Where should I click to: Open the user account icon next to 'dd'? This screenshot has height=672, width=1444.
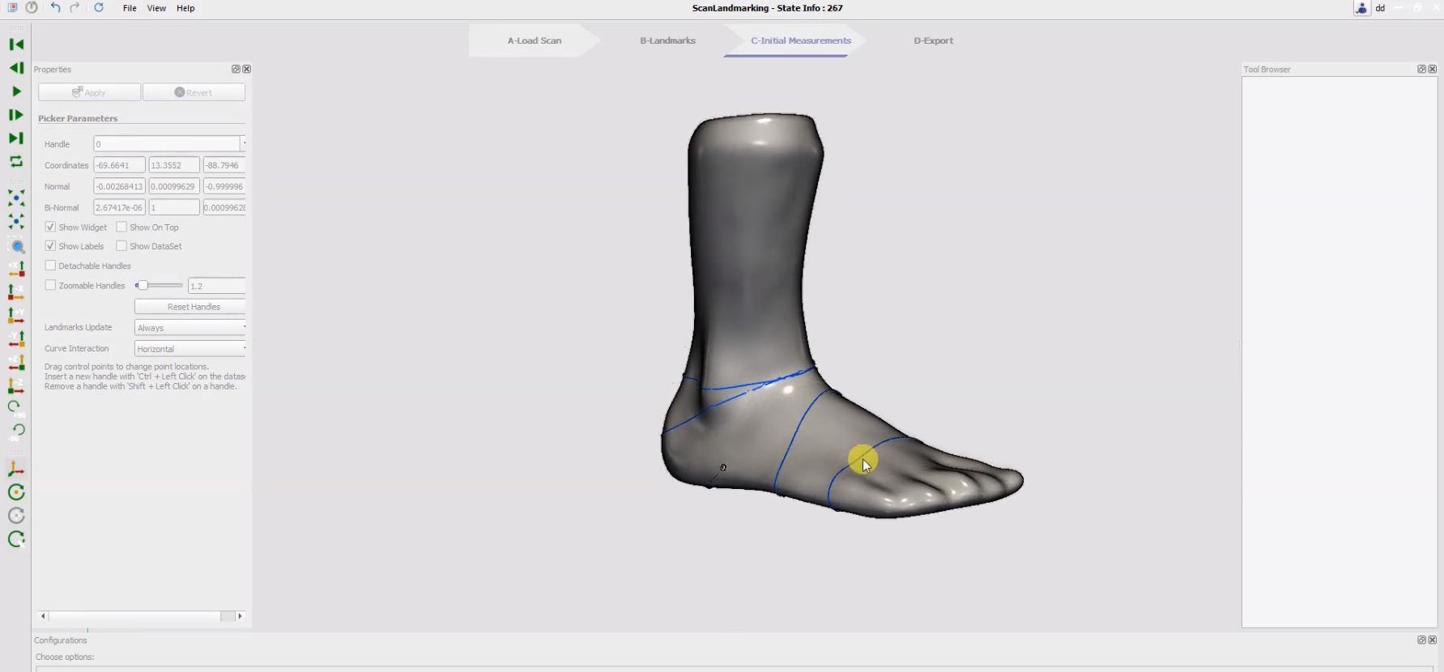(1361, 8)
